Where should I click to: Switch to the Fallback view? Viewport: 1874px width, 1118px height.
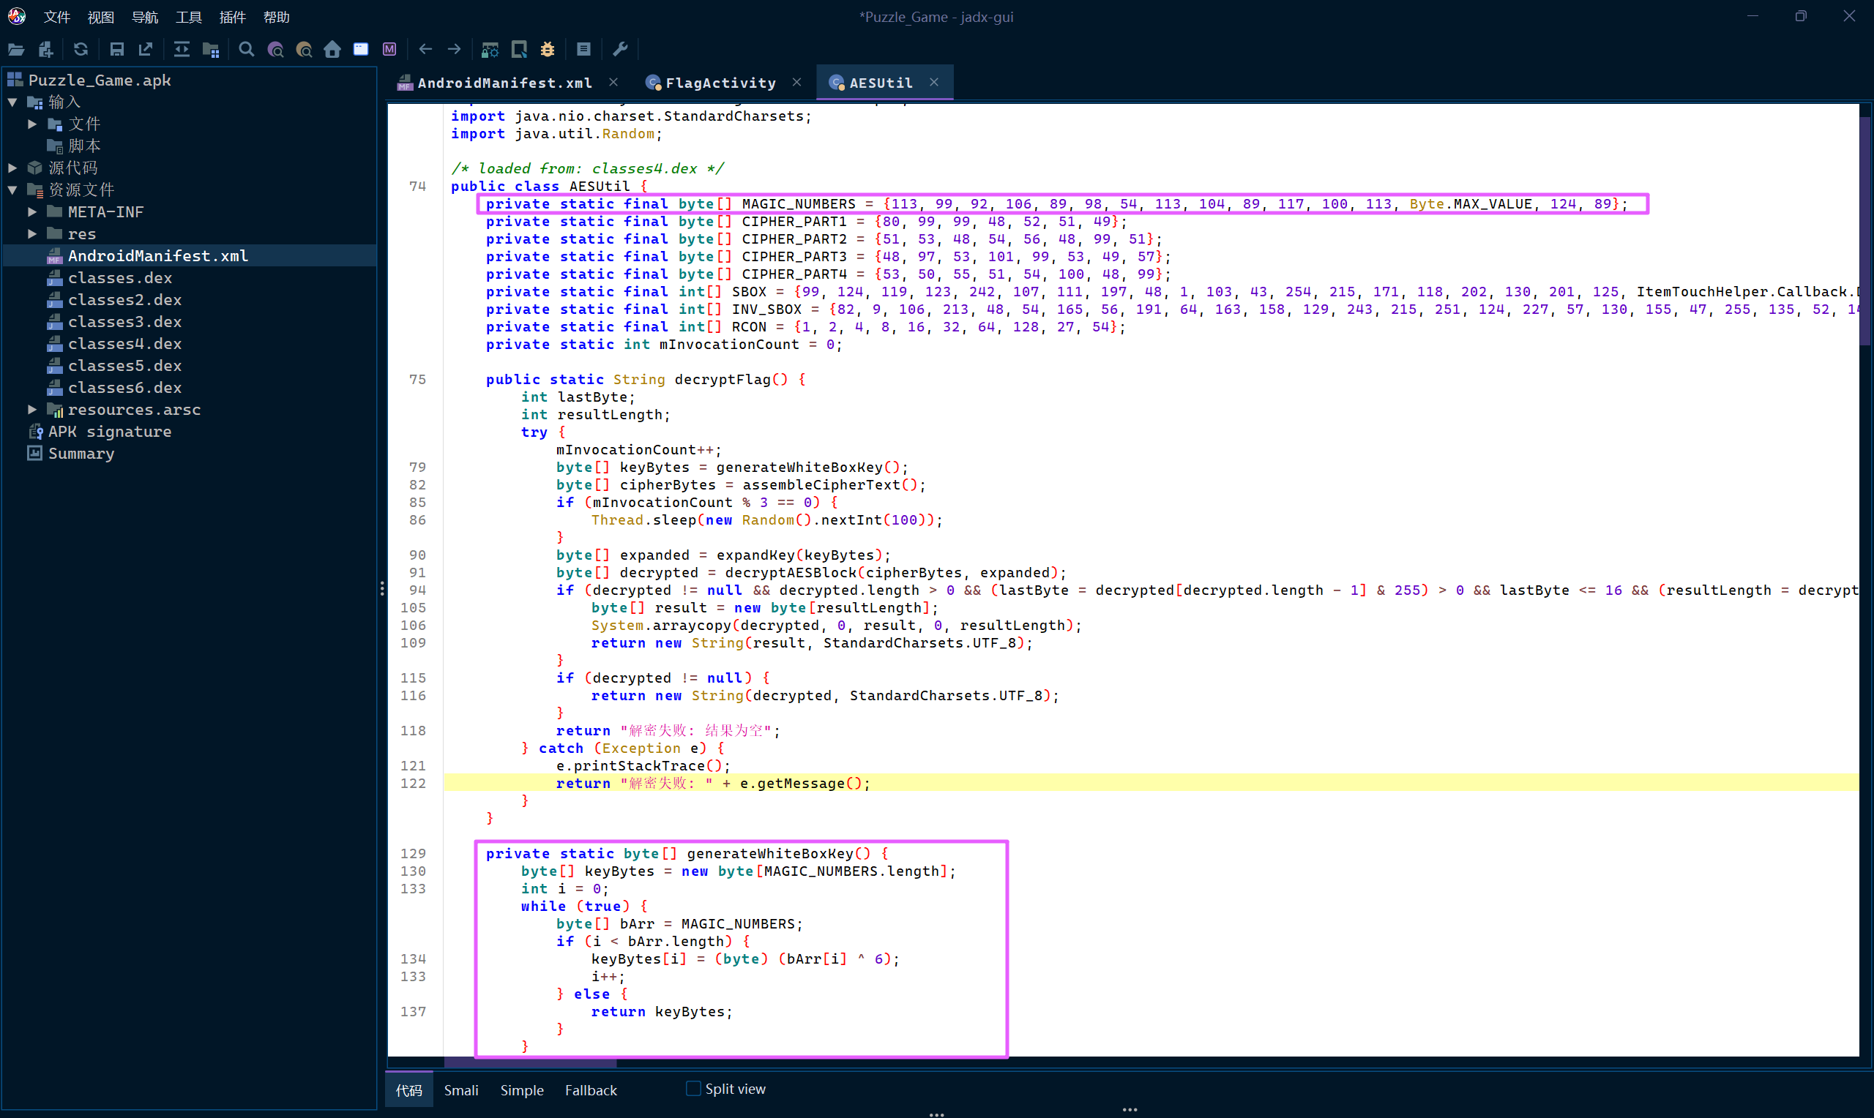(591, 1089)
